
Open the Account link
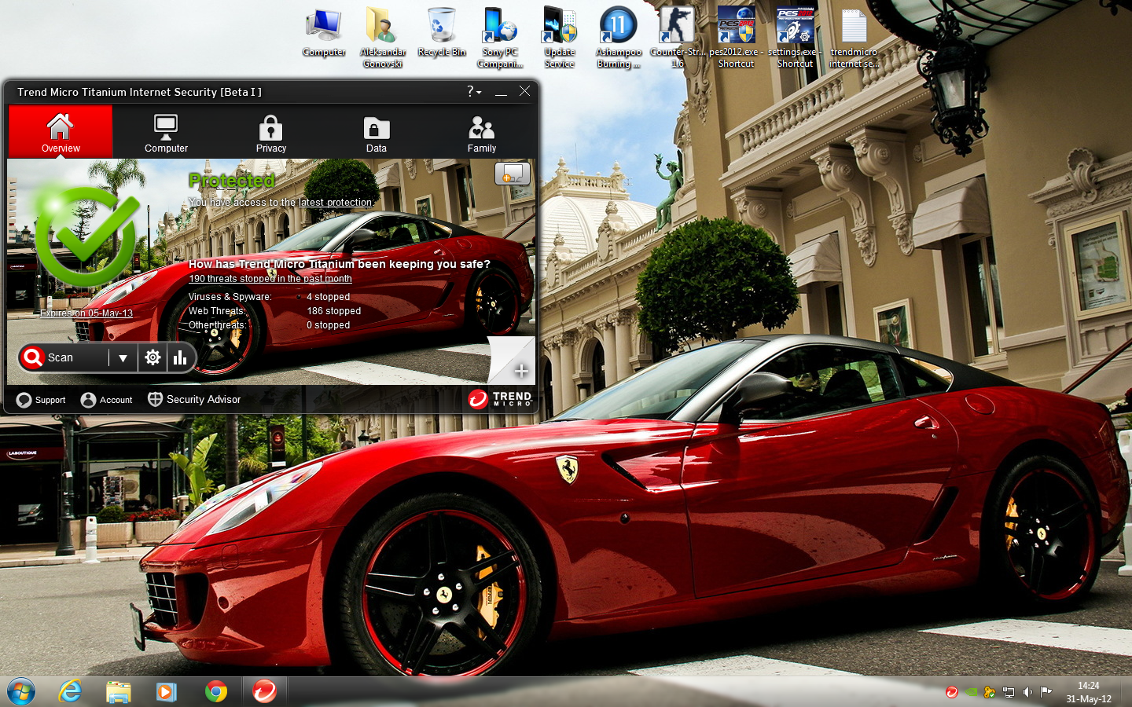click(x=107, y=400)
